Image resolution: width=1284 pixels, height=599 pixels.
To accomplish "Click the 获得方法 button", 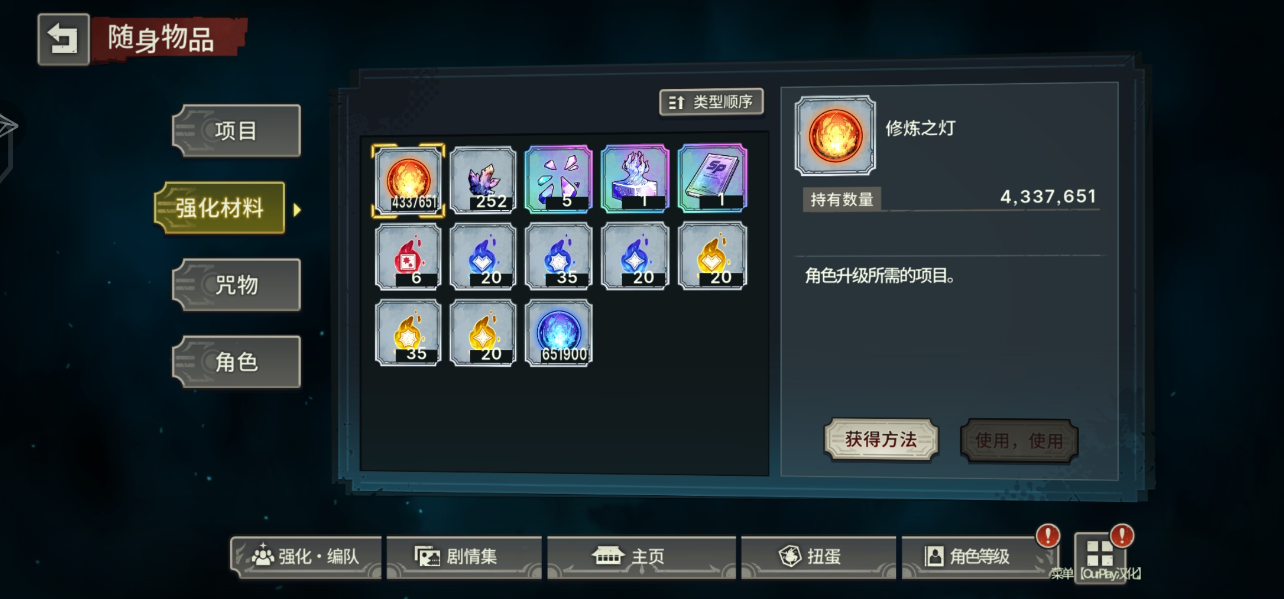I will 881,440.
